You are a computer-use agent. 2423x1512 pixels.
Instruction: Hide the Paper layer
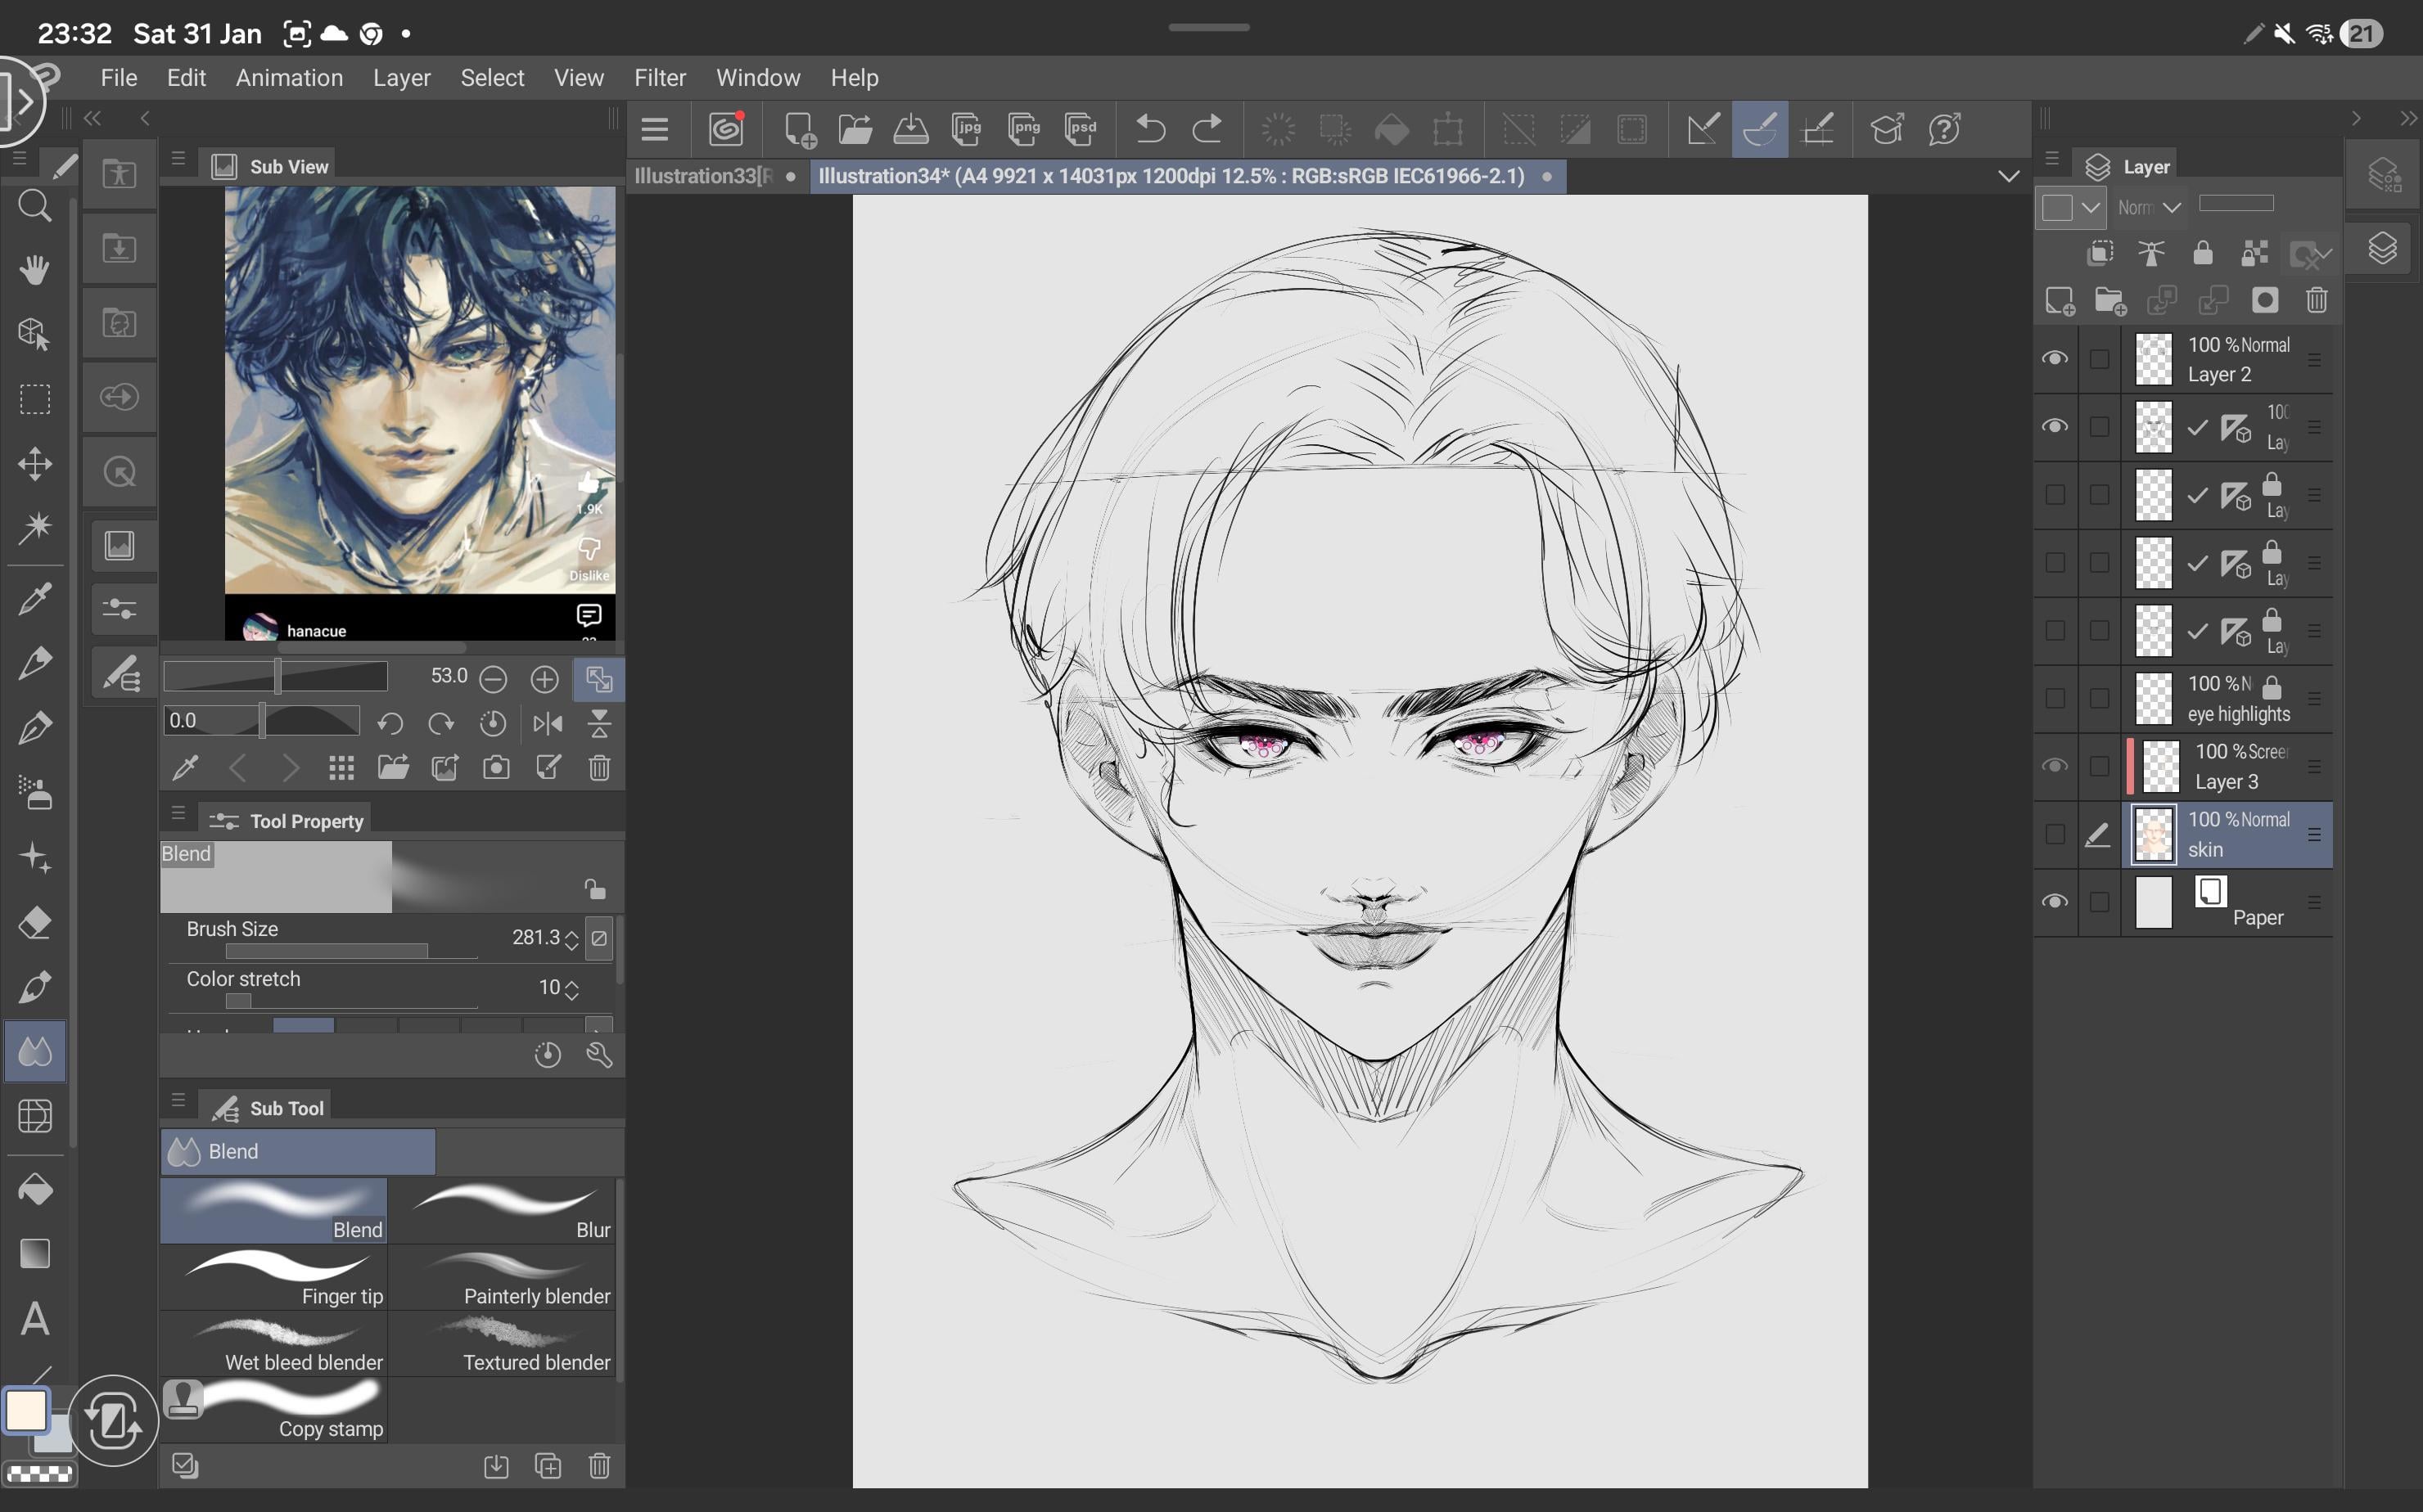tap(2055, 902)
